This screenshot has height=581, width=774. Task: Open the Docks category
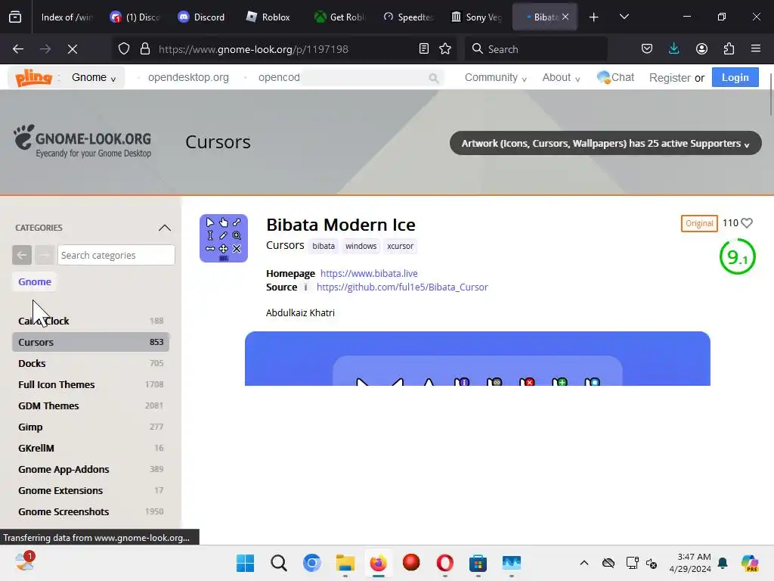tap(91, 363)
